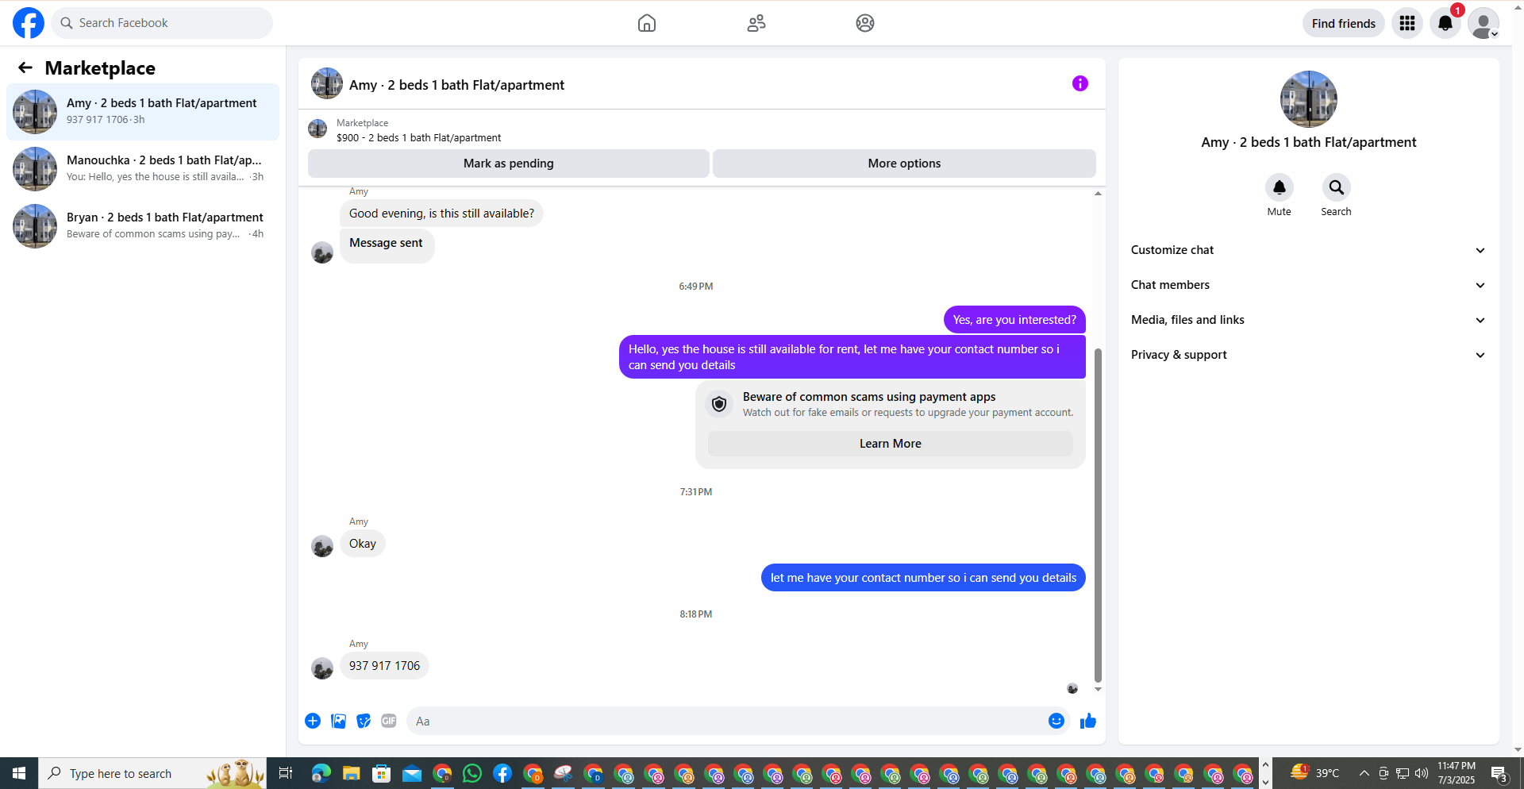Open the $900 - 2 beds listing link
Screen dimensions: 1524x789
[418, 137]
